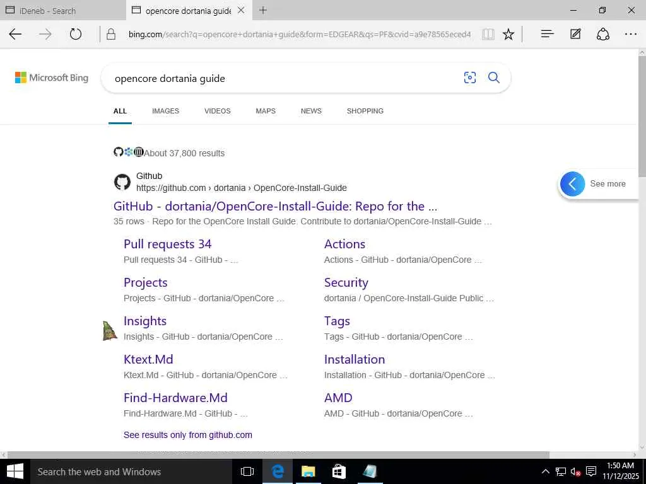
Task: Open the Tags sublink
Action: [x=337, y=321]
